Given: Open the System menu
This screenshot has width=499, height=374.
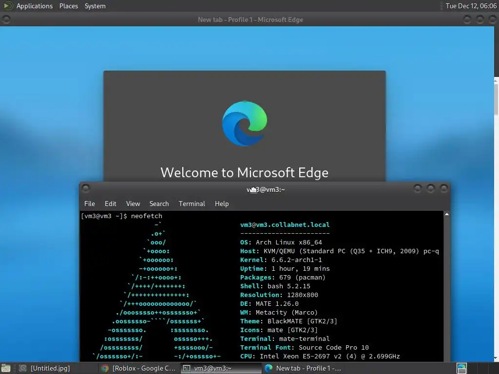Looking at the screenshot, I should coord(95,6).
